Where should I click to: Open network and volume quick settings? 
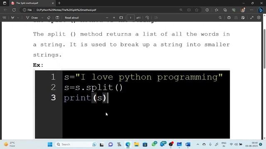(236, 144)
